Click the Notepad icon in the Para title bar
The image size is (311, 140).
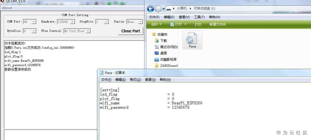pos(102,73)
